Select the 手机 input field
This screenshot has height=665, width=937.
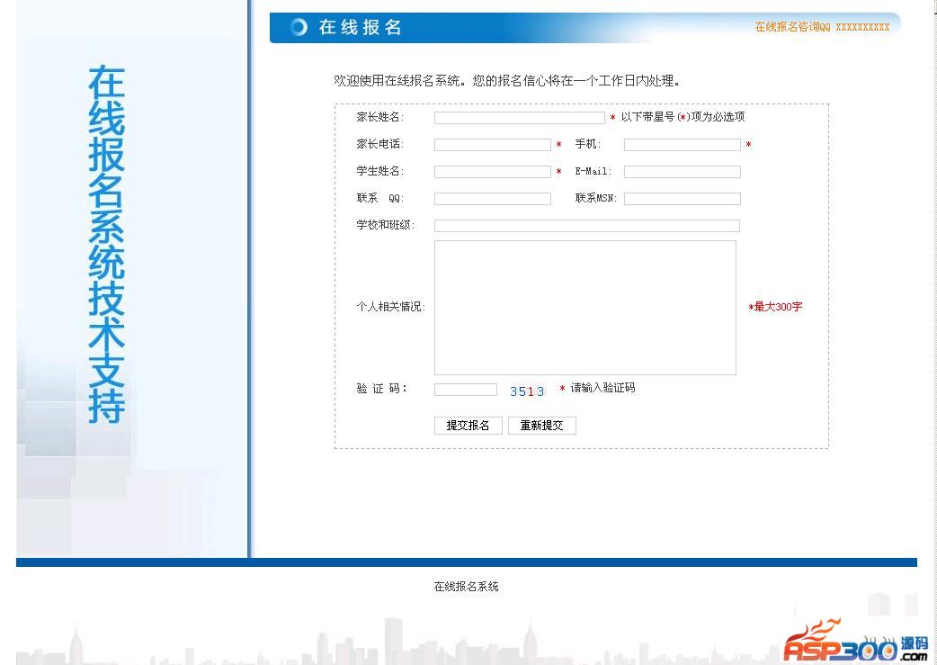tap(683, 145)
